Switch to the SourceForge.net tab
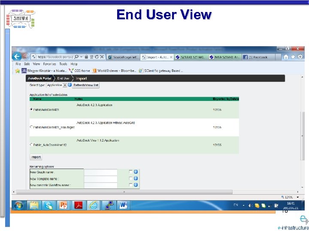The image size is (309, 231). coord(123,57)
